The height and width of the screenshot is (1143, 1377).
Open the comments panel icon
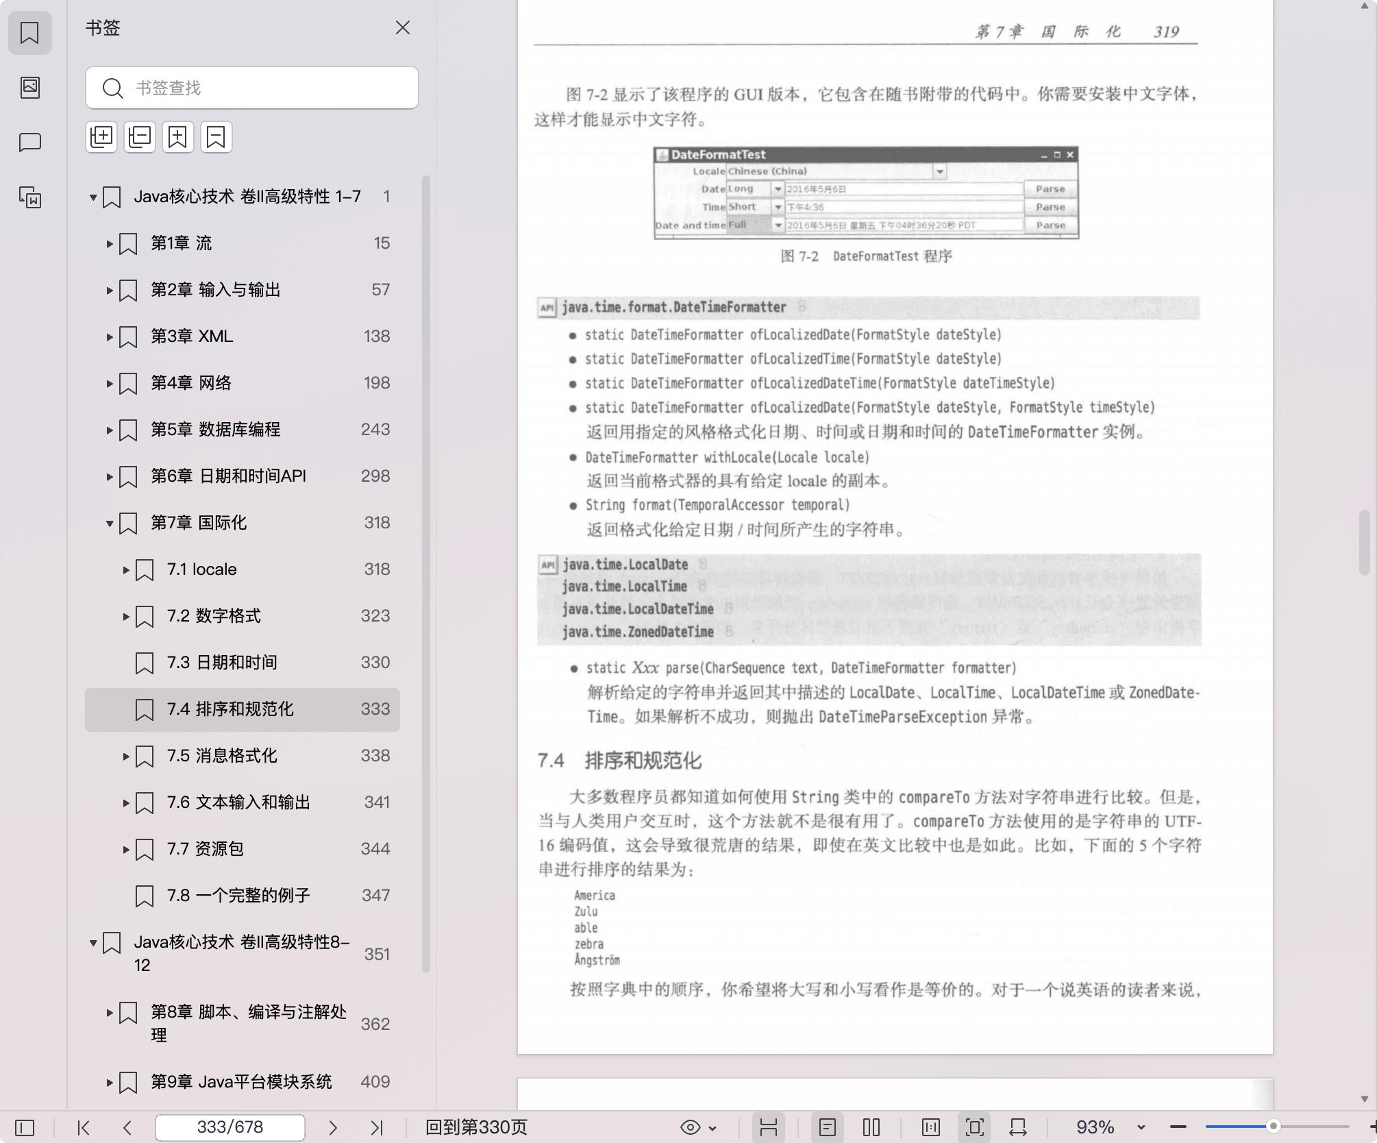(x=29, y=143)
